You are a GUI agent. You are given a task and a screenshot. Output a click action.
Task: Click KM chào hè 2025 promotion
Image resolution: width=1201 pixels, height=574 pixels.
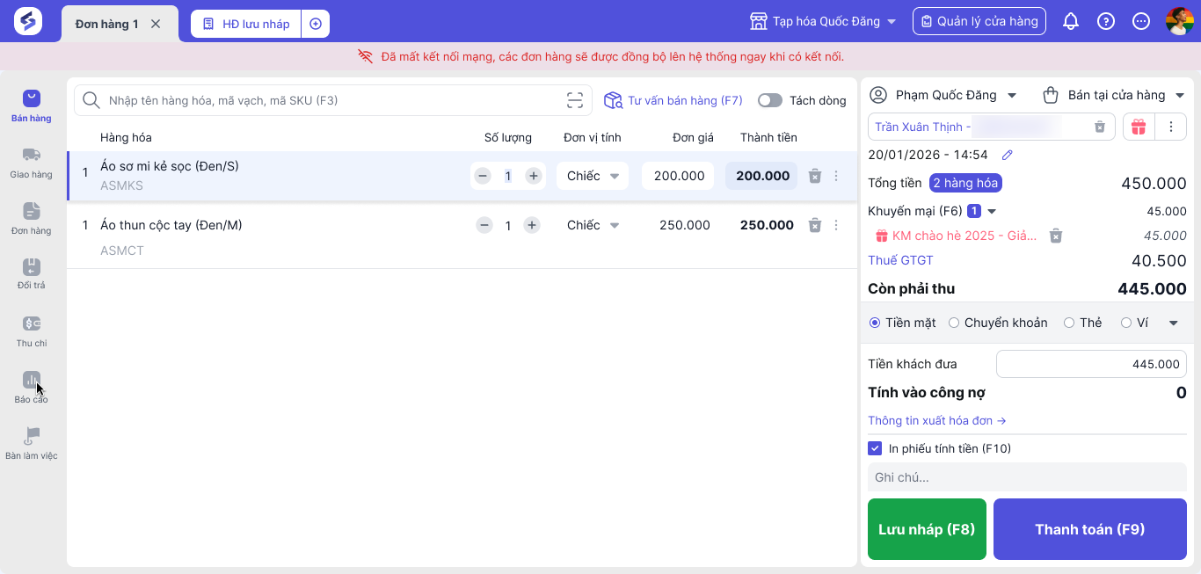click(x=957, y=236)
